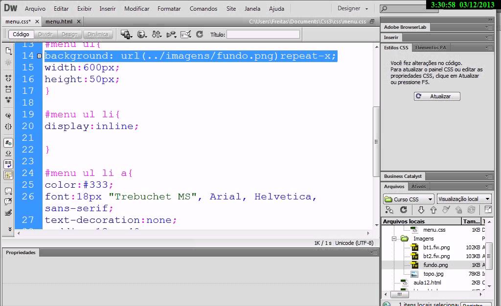The width and height of the screenshot is (501, 306).
Task: Open the Business Catalyst panel
Action: pyautogui.click(x=403, y=176)
